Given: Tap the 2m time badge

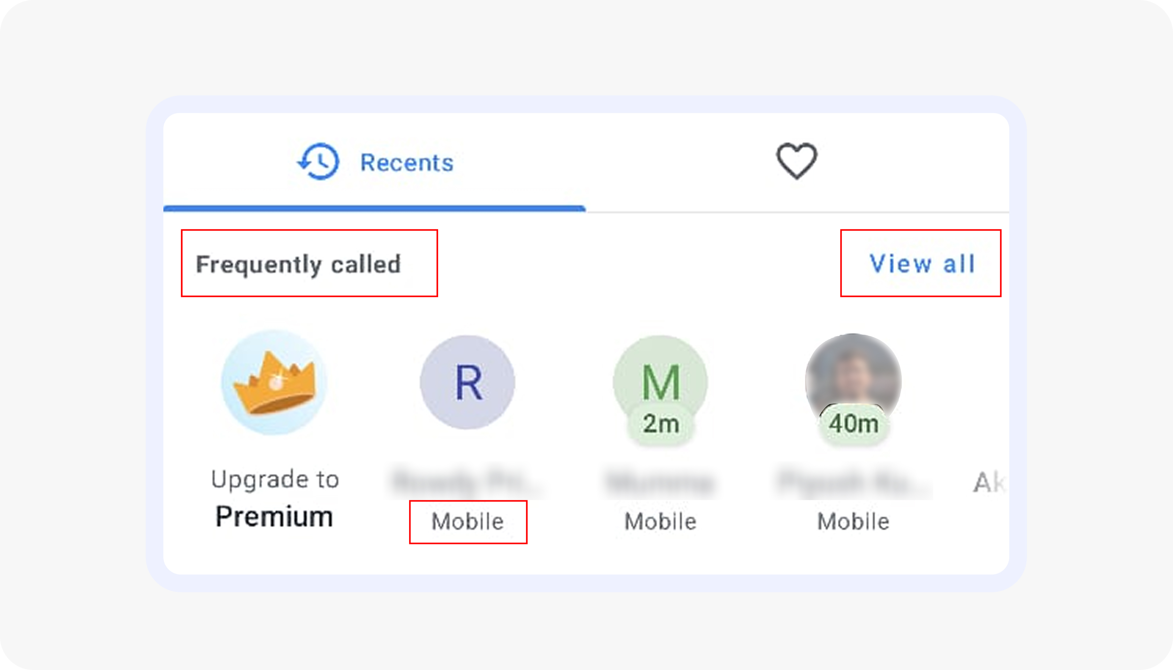Looking at the screenshot, I should click(x=661, y=424).
